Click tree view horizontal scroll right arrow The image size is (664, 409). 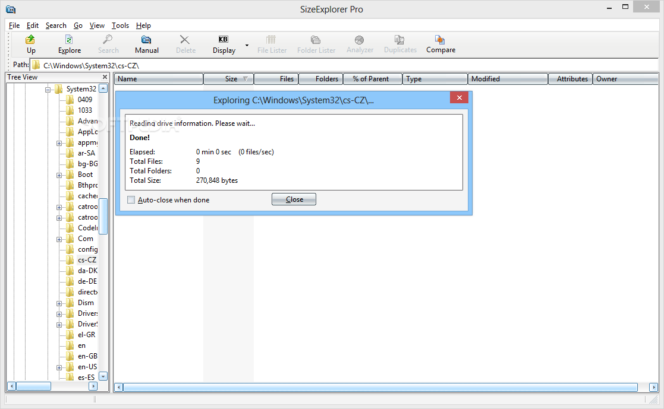93,386
